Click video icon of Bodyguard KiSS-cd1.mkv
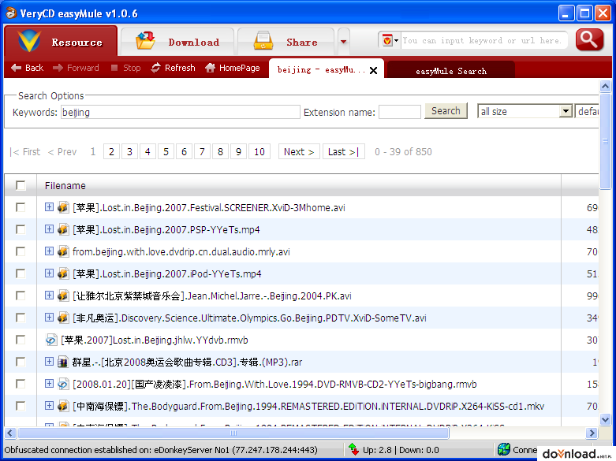The width and height of the screenshot is (616, 461). pos(63,406)
